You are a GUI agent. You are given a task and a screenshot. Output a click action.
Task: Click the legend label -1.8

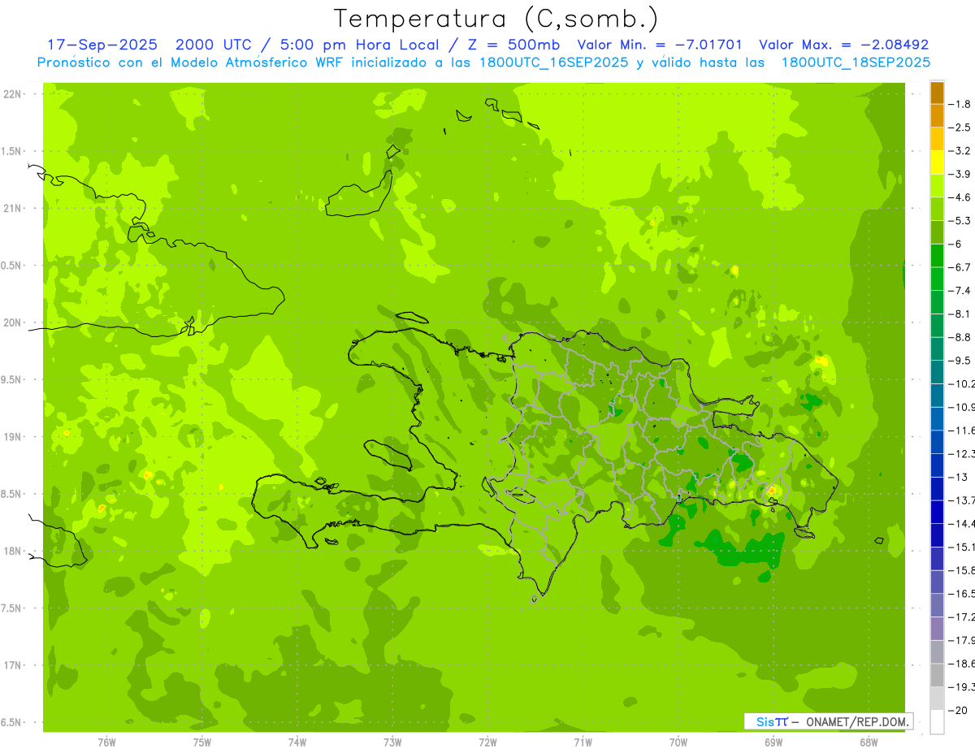[x=961, y=104]
